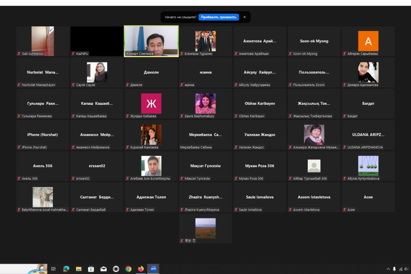Click the Altynai Kyrkymbekova participant thumbnail
The image size is (411, 274).
(x=368, y=166)
